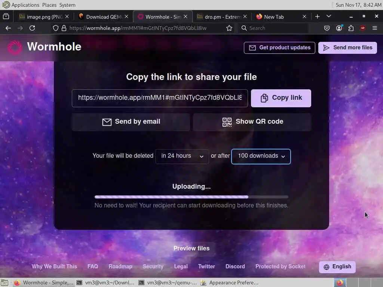Switch to the New Tab tab

(281, 16)
